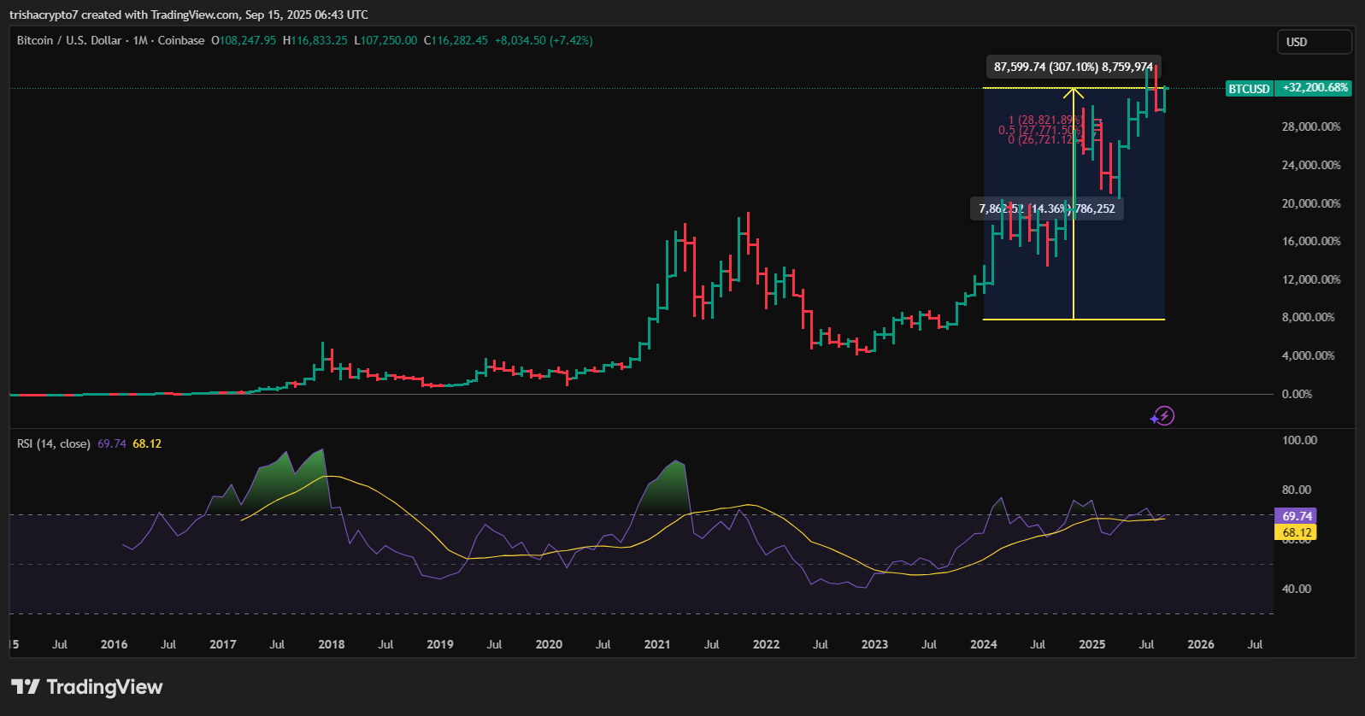Click the 80.00 level on RSI scale
The image size is (1365, 716).
pyautogui.click(x=1296, y=490)
